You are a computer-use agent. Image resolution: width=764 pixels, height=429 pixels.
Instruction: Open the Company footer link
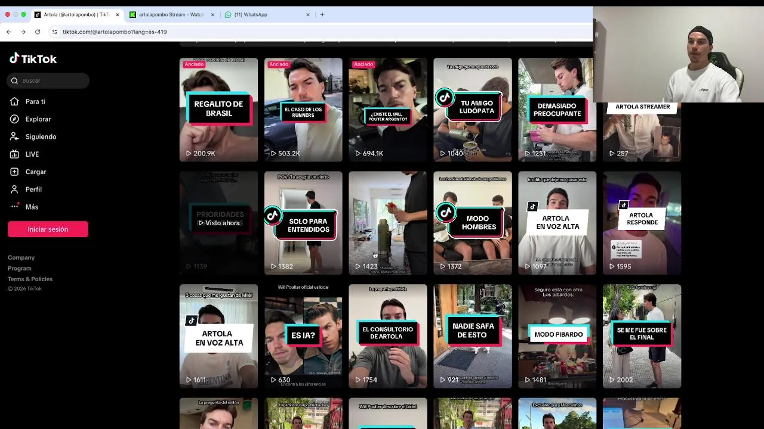tap(21, 257)
